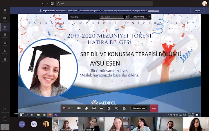Dismiss the recording banner with Kapat

[197, 10]
